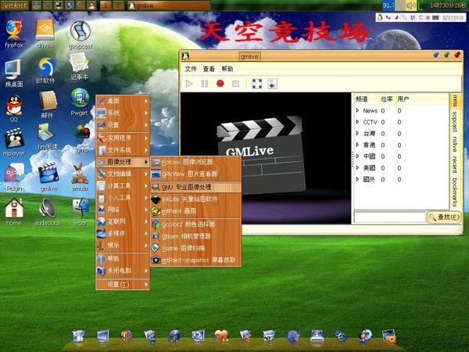Expand the CCTV channel tree item

click(x=357, y=122)
